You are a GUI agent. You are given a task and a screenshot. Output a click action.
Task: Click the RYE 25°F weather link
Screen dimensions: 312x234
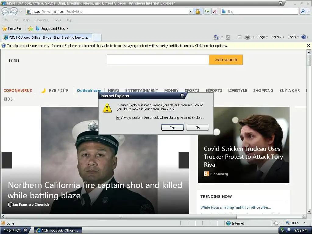(55, 90)
